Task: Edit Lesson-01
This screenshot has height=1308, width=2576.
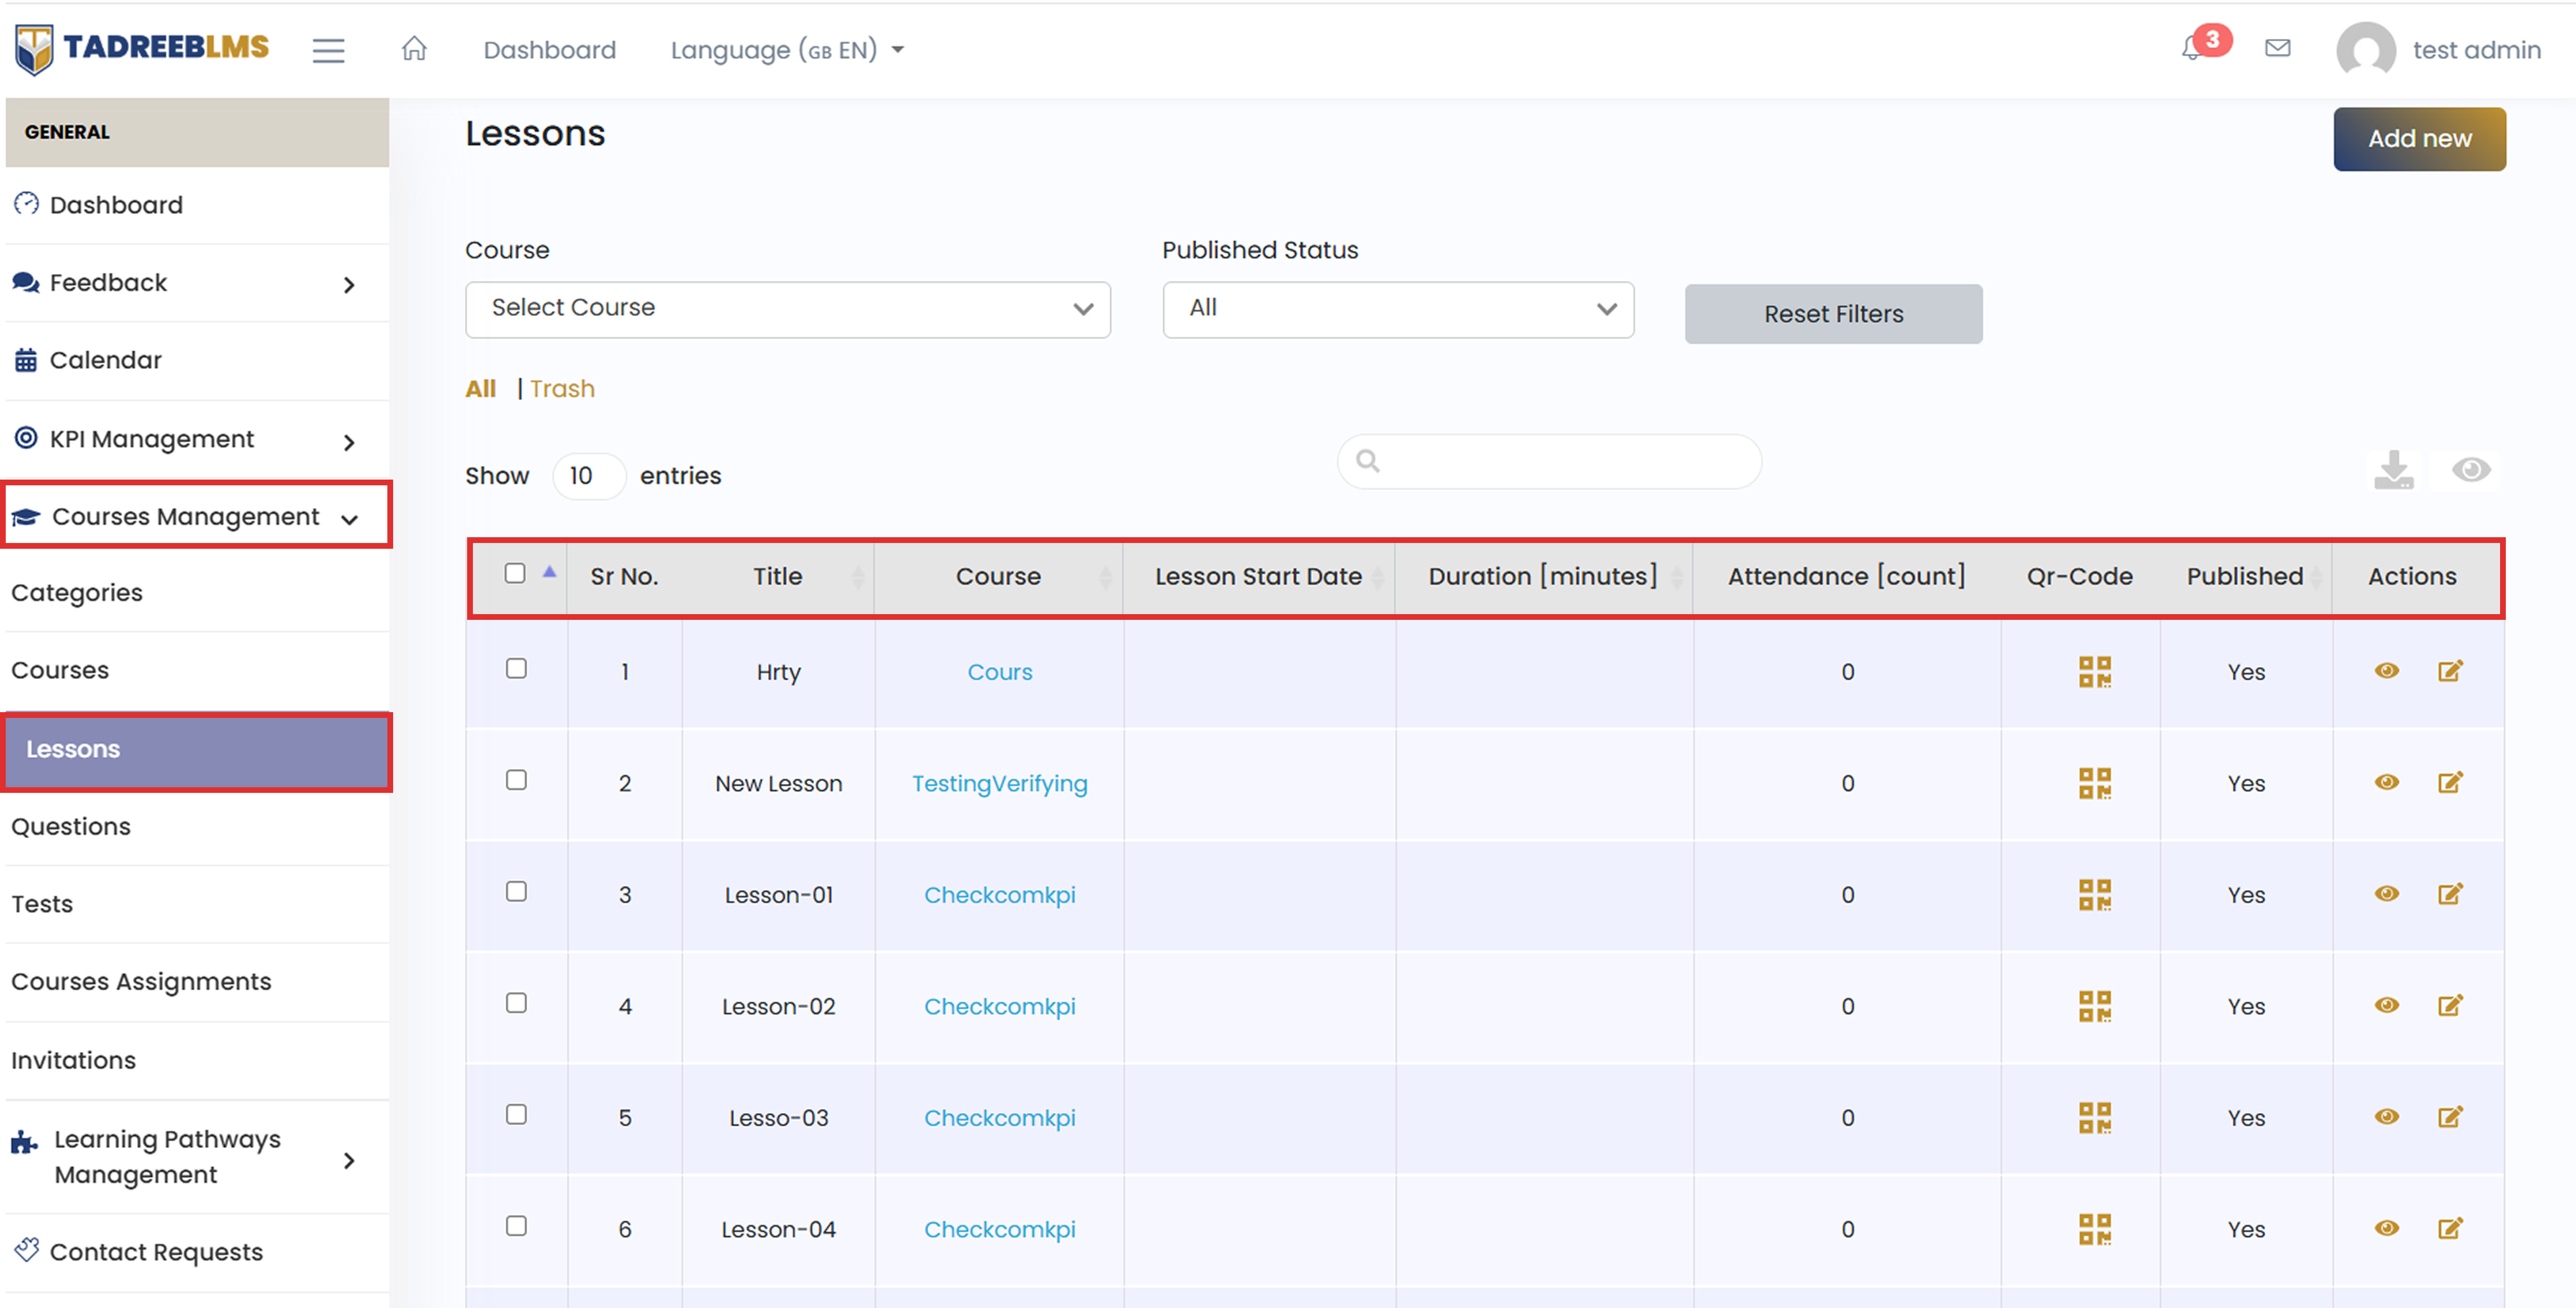Action: pyautogui.click(x=2450, y=894)
